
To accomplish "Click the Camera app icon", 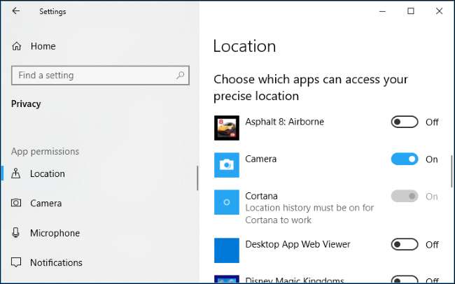I will pyautogui.click(x=226, y=164).
